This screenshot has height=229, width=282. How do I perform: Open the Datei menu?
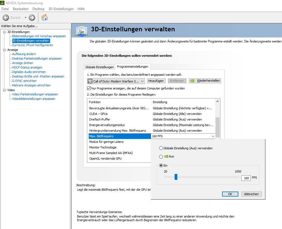coord(5,9)
